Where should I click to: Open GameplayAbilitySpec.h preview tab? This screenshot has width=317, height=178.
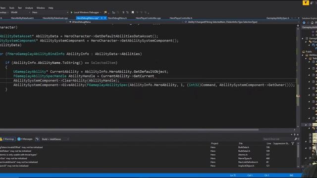point(278,18)
